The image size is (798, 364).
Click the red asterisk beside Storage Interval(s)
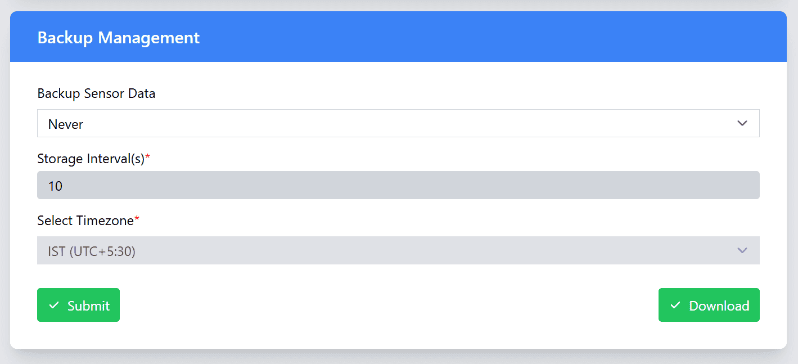(148, 158)
